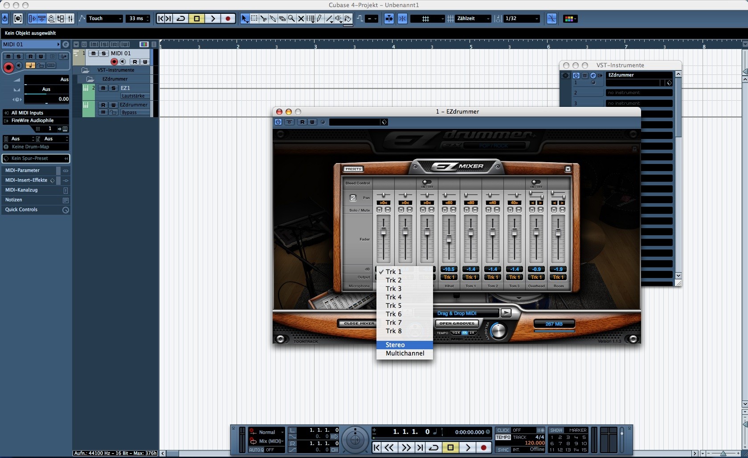Image resolution: width=748 pixels, height=458 pixels.
Task: Select the Split scissors tool
Action: click(x=263, y=19)
